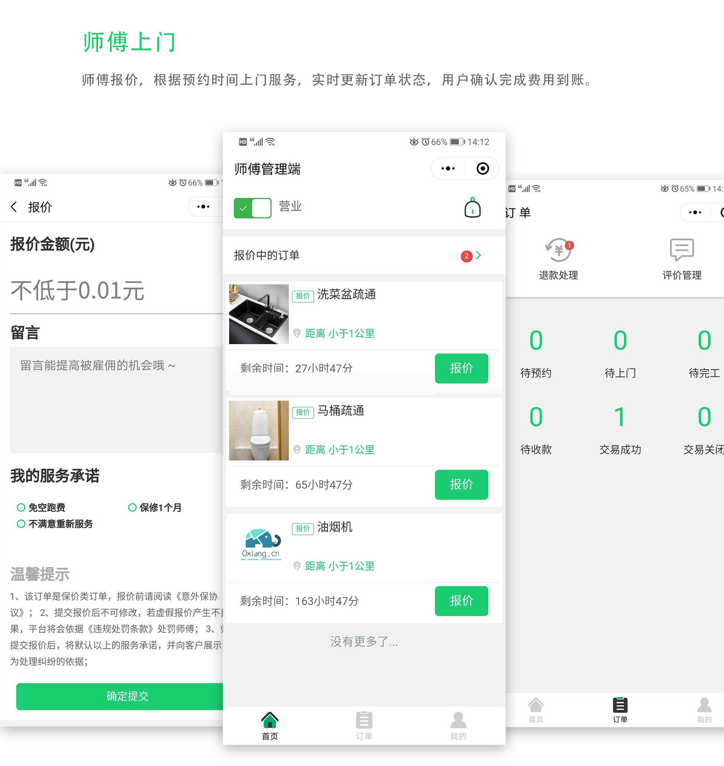Switch to 订单 tab in center screen
This screenshot has height=766, width=724.
(364, 726)
